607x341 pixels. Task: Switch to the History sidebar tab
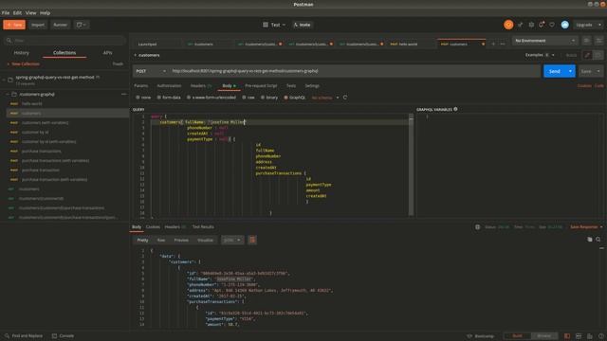(21, 53)
